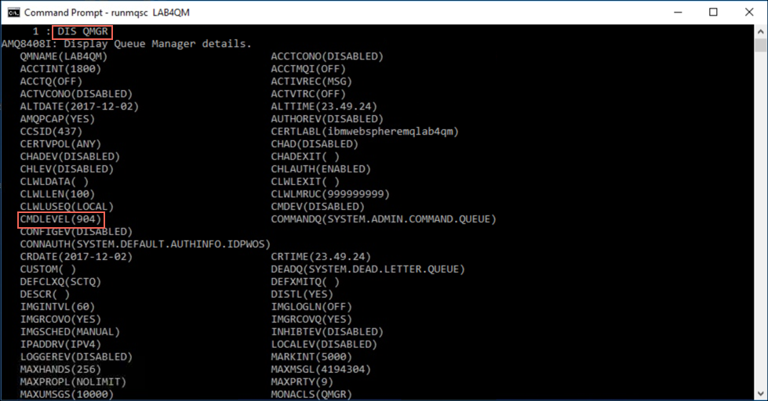
Task: Click the AMQ8408I Display Queue Manager details line
Action: click(126, 44)
